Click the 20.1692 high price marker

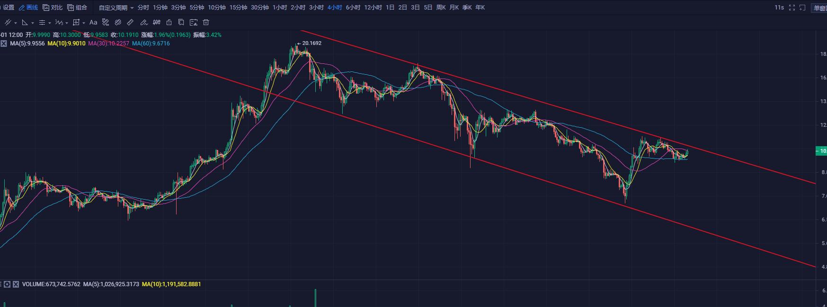coord(309,43)
